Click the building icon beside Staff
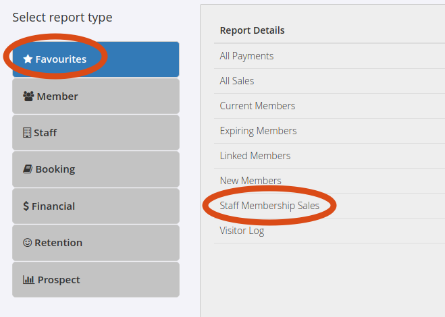Screen dimensions: 445x317 pos(27,133)
